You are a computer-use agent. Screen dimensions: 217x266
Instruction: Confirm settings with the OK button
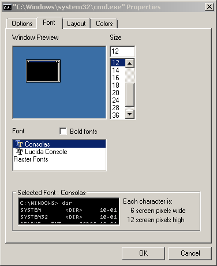coord(143,253)
